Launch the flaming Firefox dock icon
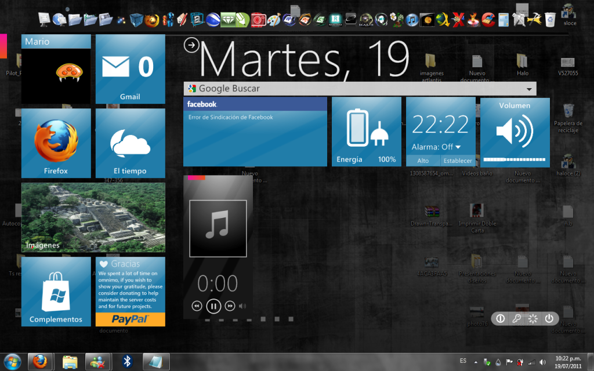 [151, 20]
